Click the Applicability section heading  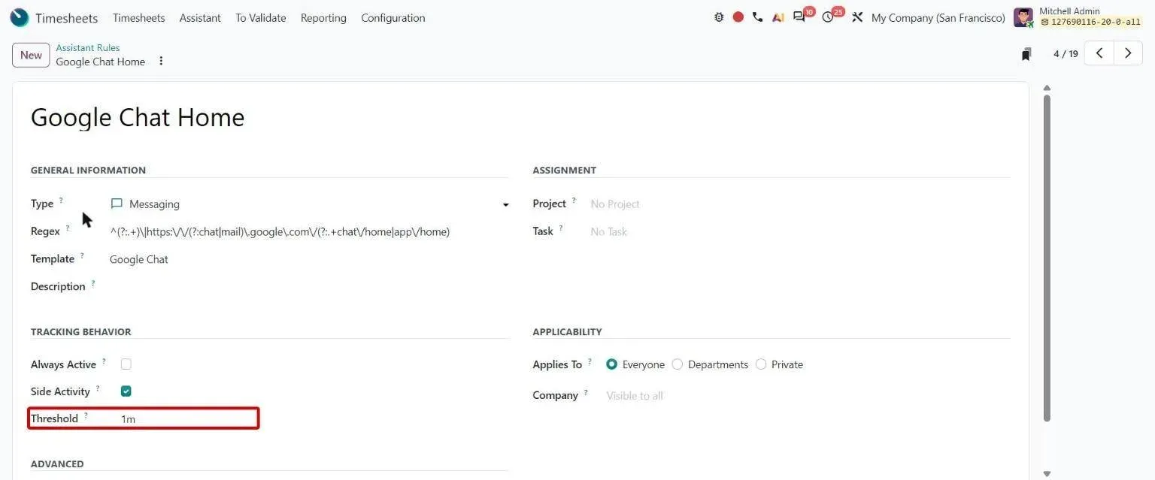pyautogui.click(x=568, y=332)
